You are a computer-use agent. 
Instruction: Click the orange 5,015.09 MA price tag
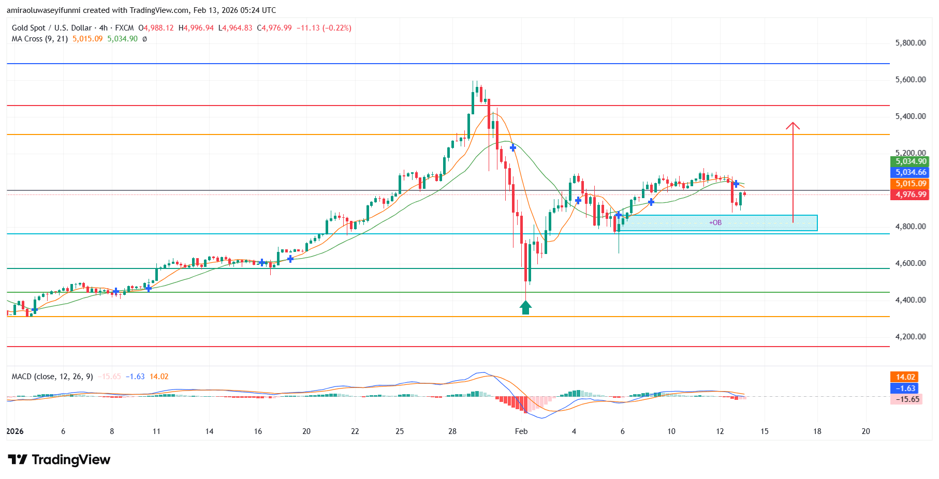tap(911, 184)
